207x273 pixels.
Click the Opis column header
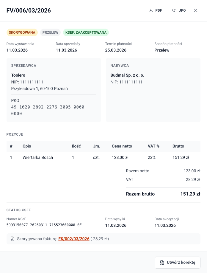pyautogui.click(x=27, y=146)
